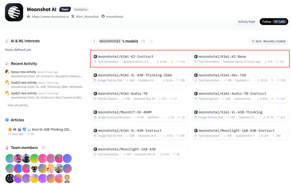The width and height of the screenshot is (291, 184).
Task: Open the moonshotai/Kimi-Audio-7B-Instruct model card
Action: [240, 96]
